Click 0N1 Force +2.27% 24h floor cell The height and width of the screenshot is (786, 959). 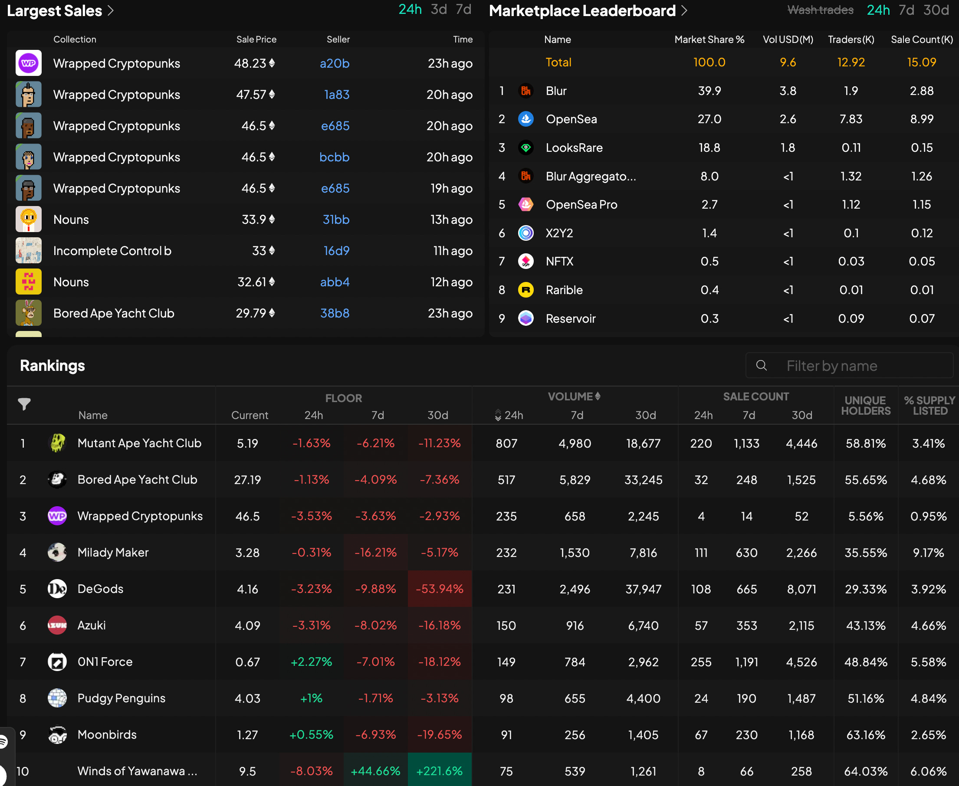pos(311,662)
